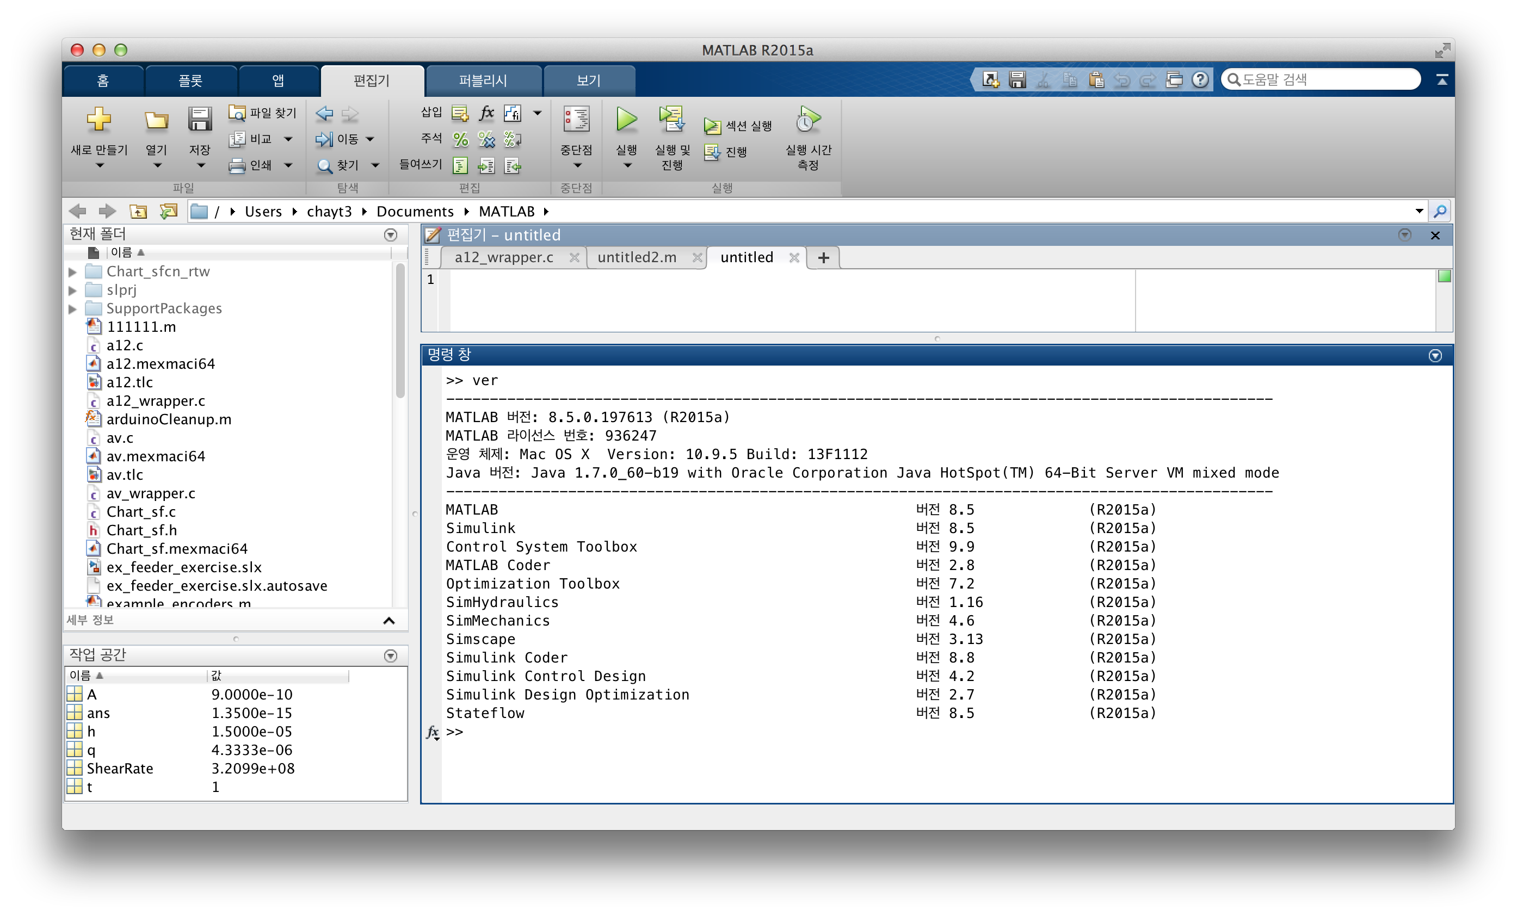Click the Compare (비교) button

tap(251, 139)
